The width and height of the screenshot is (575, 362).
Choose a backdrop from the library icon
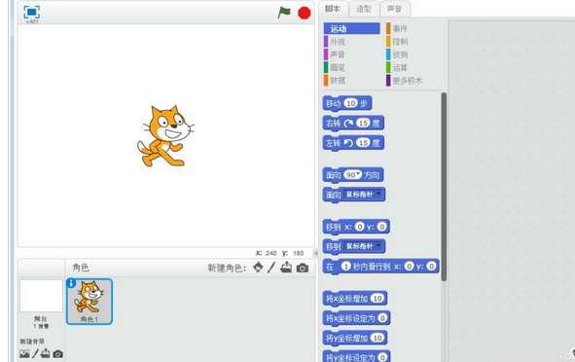pyautogui.click(x=24, y=354)
